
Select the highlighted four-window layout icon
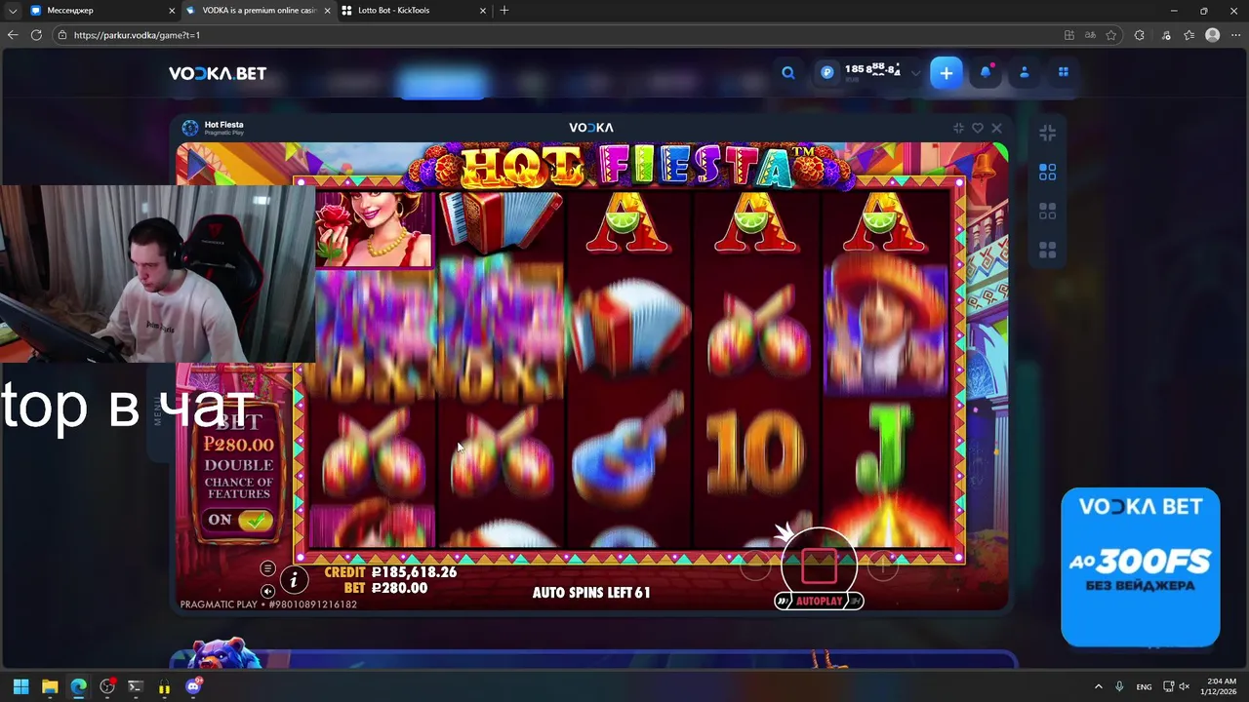pyautogui.click(x=1047, y=173)
